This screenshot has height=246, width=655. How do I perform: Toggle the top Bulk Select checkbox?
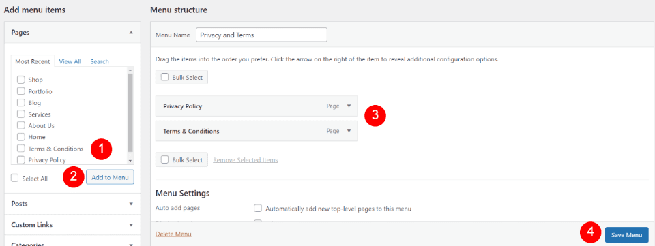[x=165, y=77]
